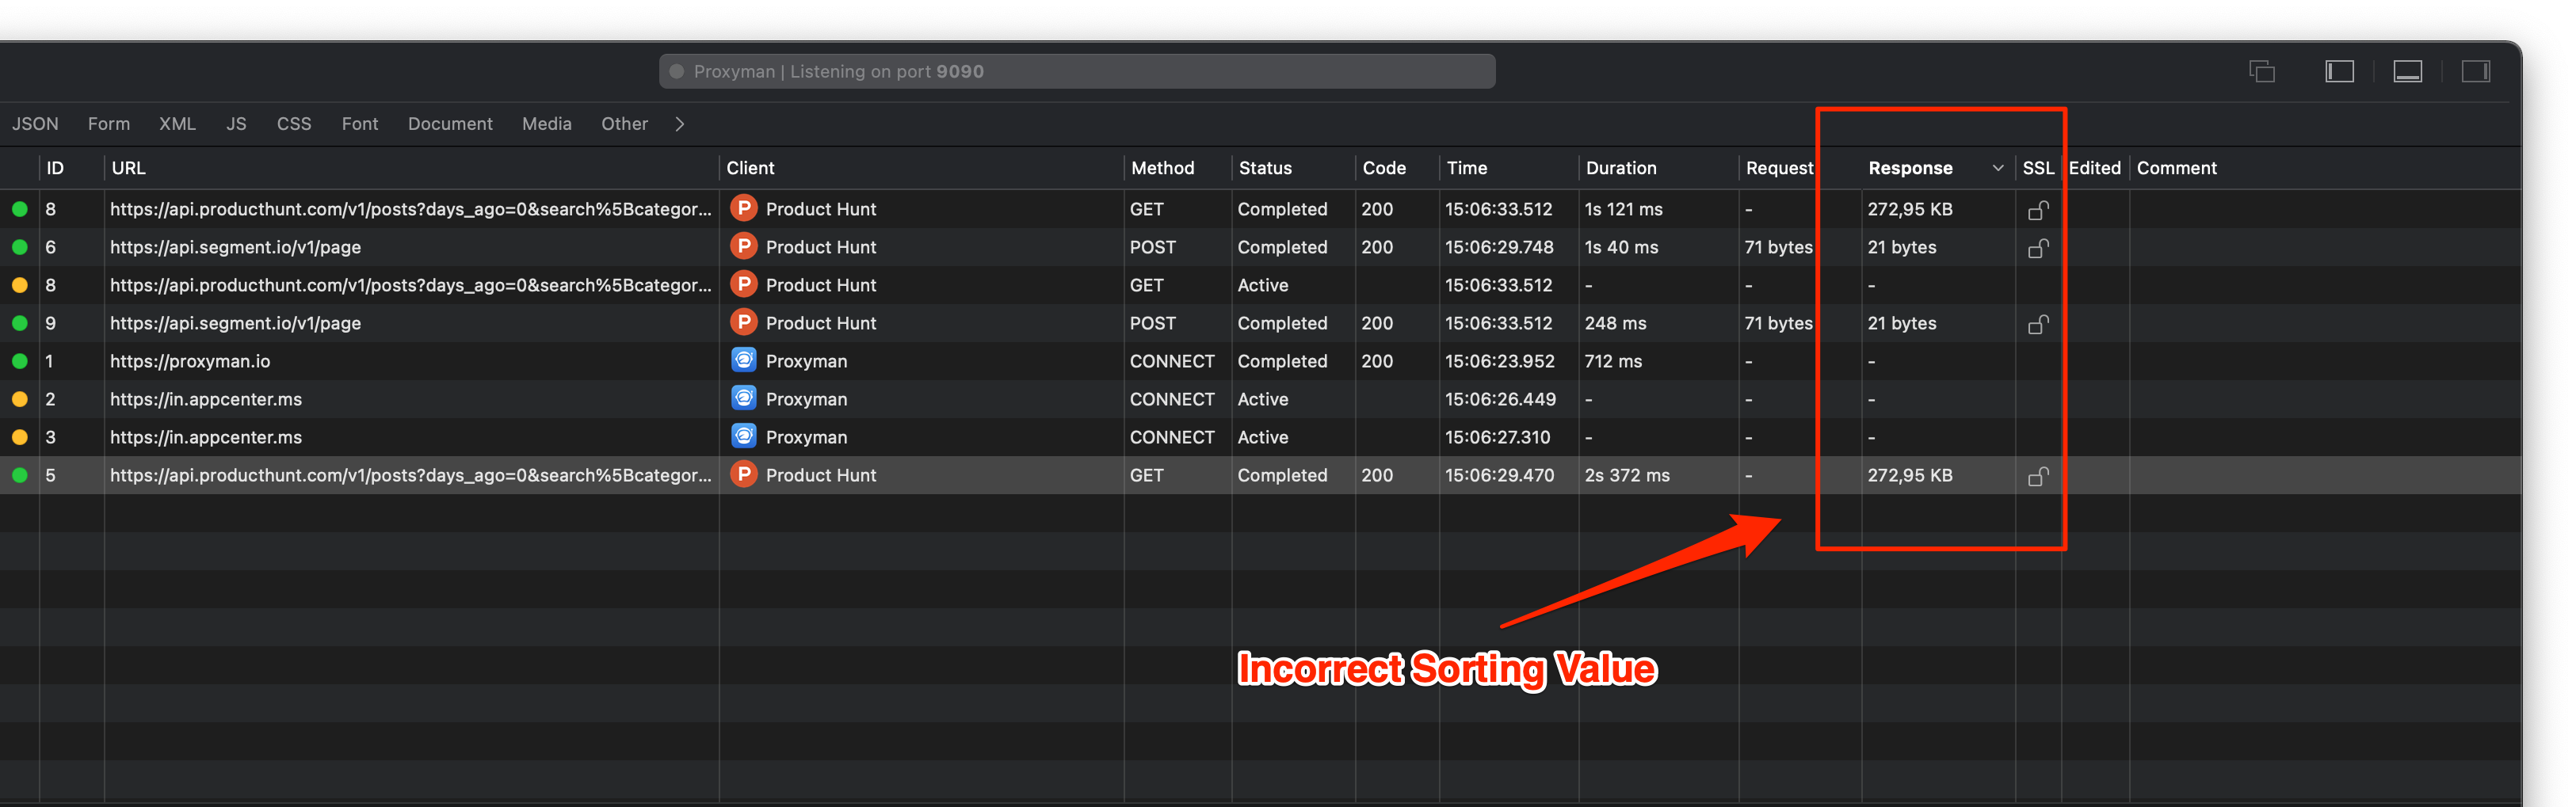Toggle SSL lock on the 21 bytes segment.io row
The image size is (2576, 807).
[2038, 248]
